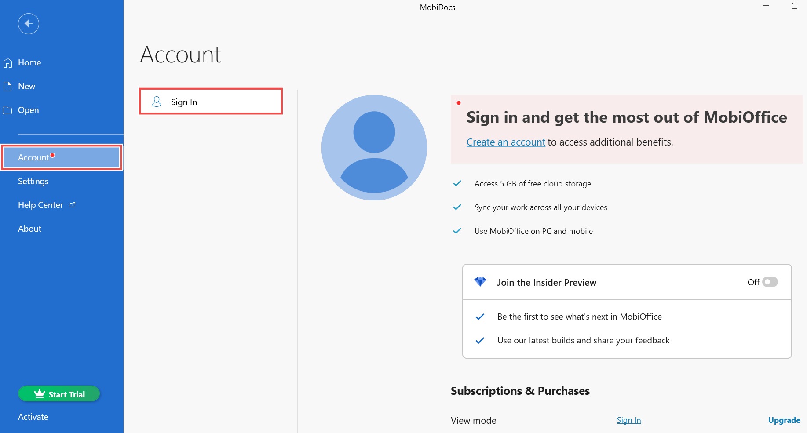
Task: Follow the Create an account link
Action: (506, 142)
